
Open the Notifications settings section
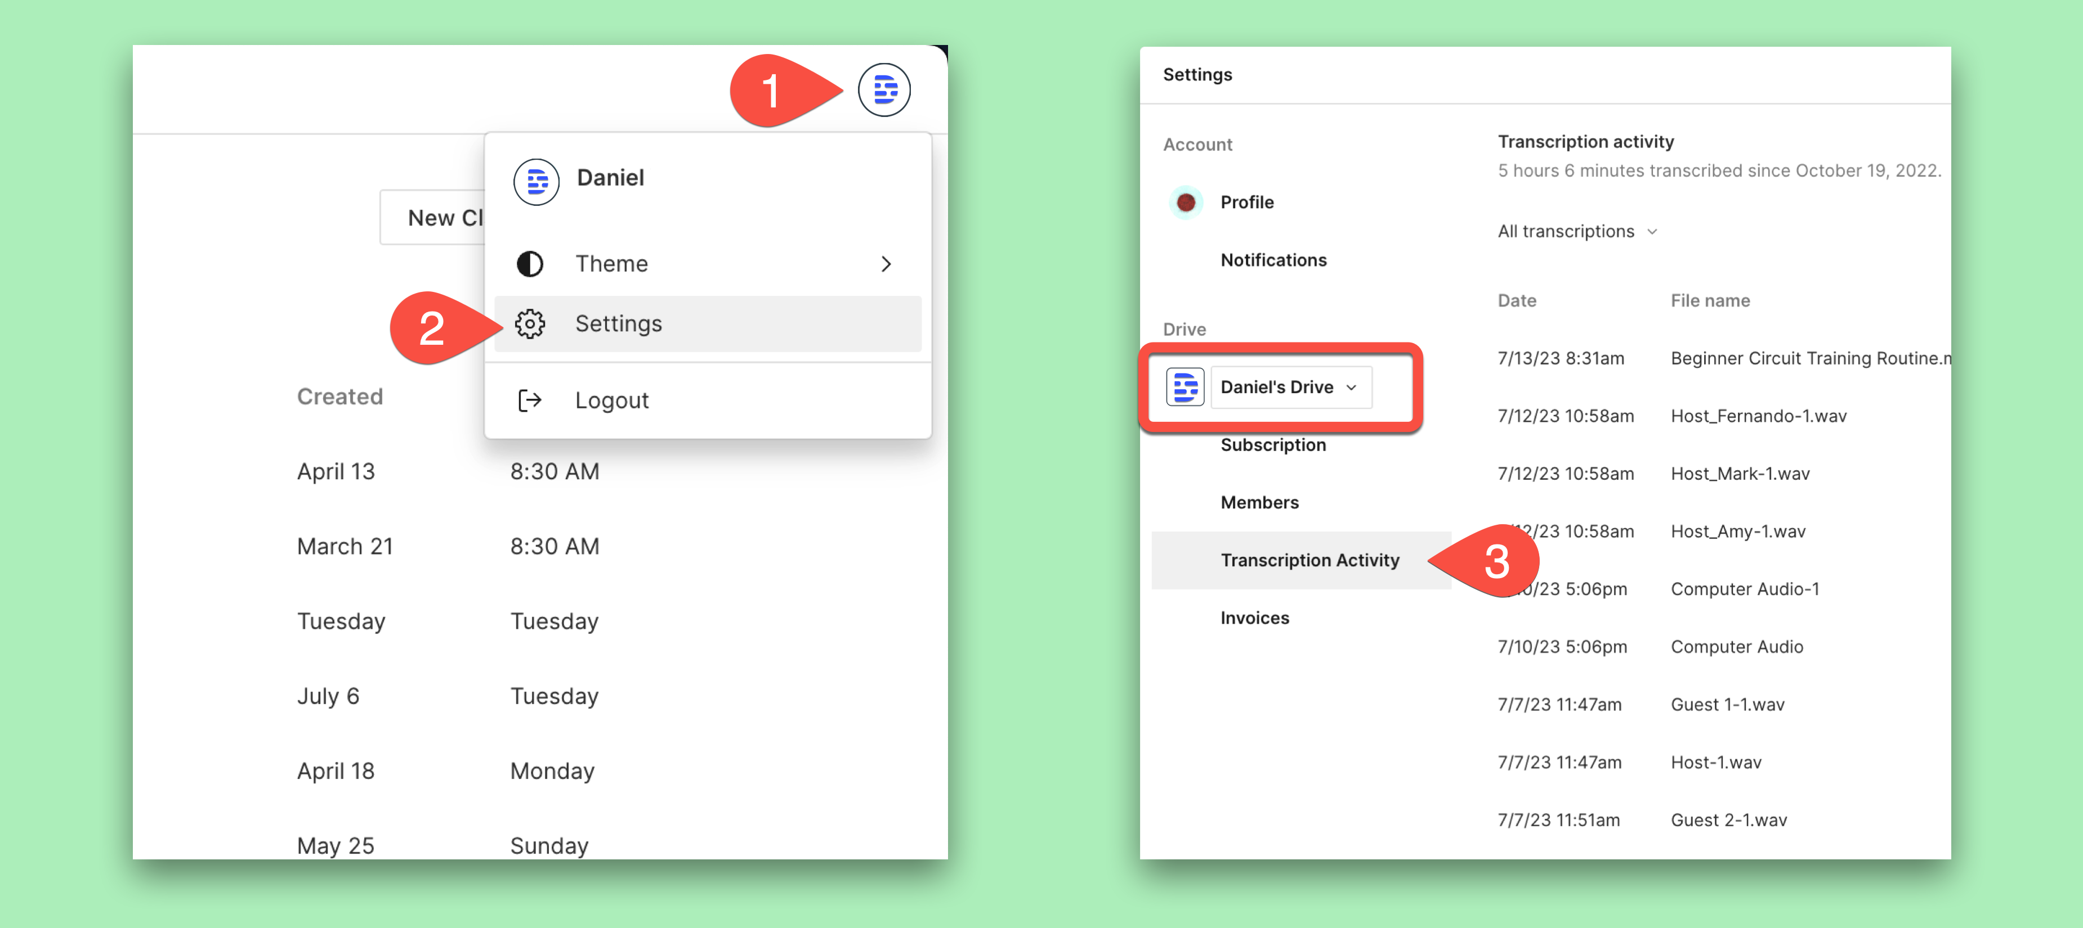click(1273, 260)
